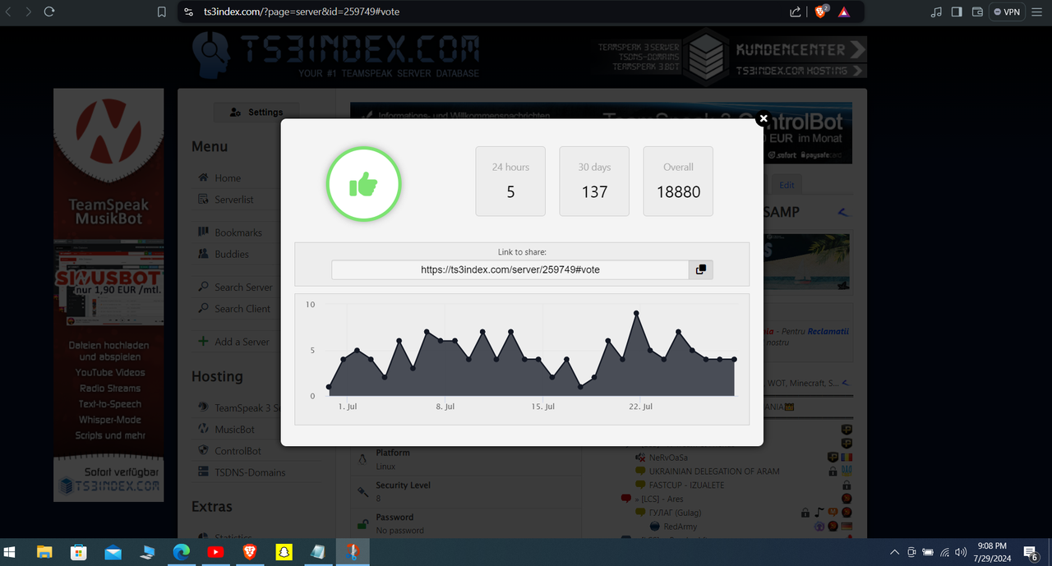Screen dimensions: 1052x566
Task: Open ControlBot under Hosting
Action: (x=238, y=451)
